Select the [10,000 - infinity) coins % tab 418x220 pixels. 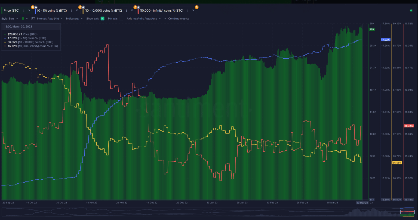coord(161,11)
